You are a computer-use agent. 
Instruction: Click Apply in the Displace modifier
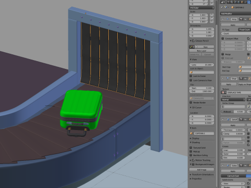click(229, 84)
